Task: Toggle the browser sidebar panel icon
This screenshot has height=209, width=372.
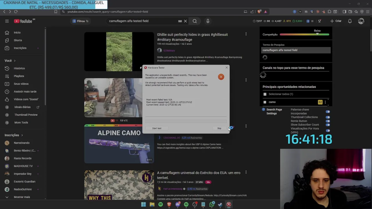Action: (x=344, y=12)
